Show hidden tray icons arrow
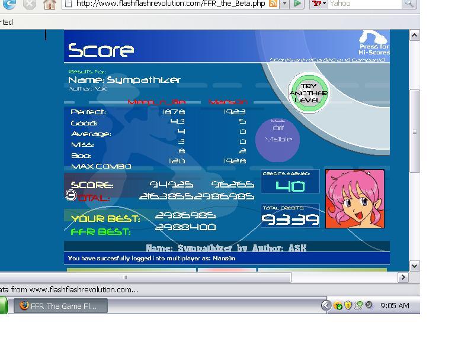This screenshot has width=474, height=355. click(x=326, y=305)
